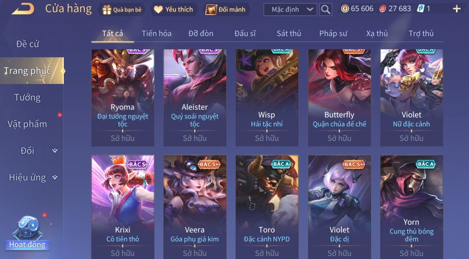Open the search magnifier icon
The width and height of the screenshot is (469, 259).
(326, 10)
